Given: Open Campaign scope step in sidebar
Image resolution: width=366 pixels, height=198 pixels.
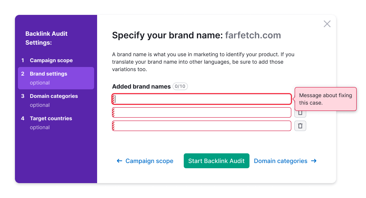Looking at the screenshot, I should 51,60.
